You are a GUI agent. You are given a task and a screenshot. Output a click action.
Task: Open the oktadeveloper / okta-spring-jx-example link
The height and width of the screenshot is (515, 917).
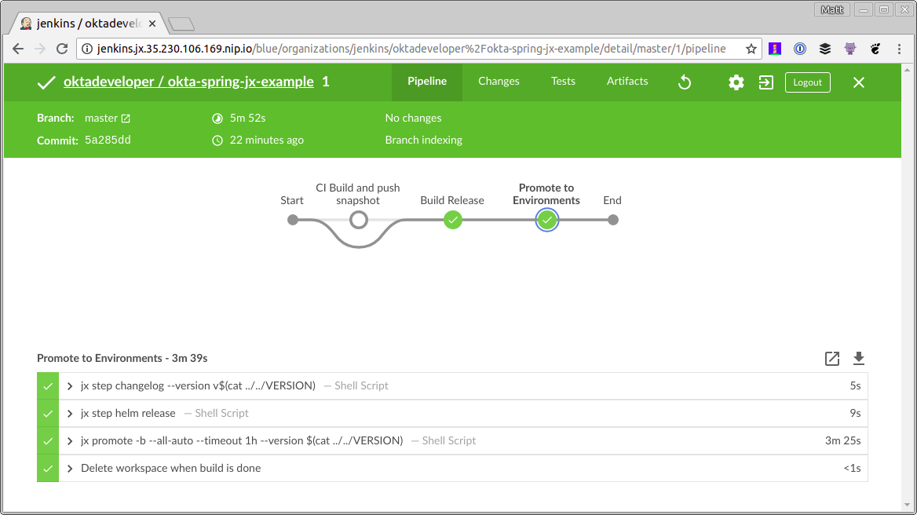(188, 82)
